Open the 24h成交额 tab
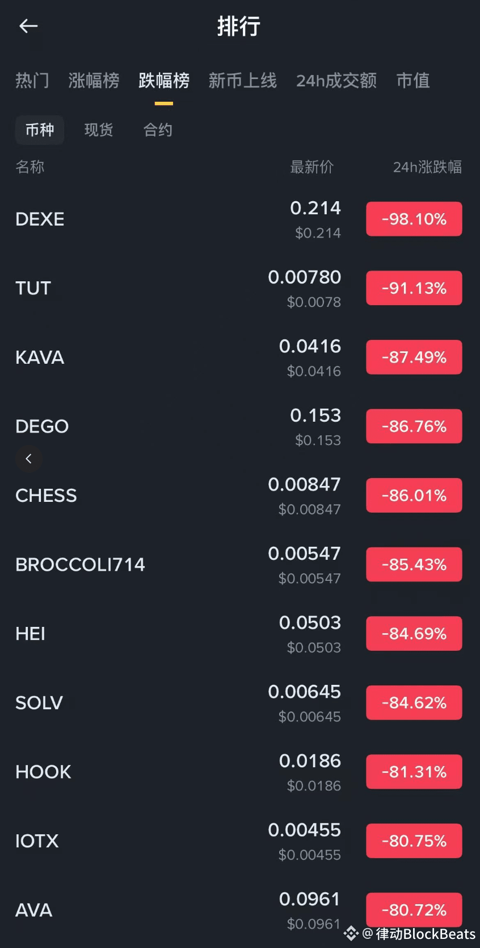 click(x=336, y=80)
